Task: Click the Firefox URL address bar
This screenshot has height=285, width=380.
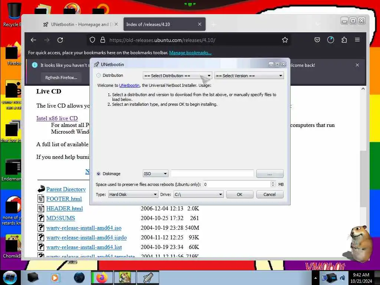Action: pos(189,40)
